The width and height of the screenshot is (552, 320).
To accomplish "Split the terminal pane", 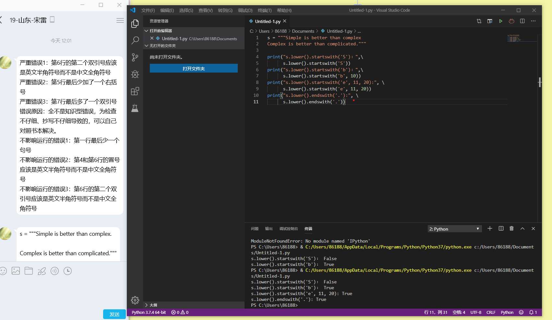I will (x=501, y=228).
